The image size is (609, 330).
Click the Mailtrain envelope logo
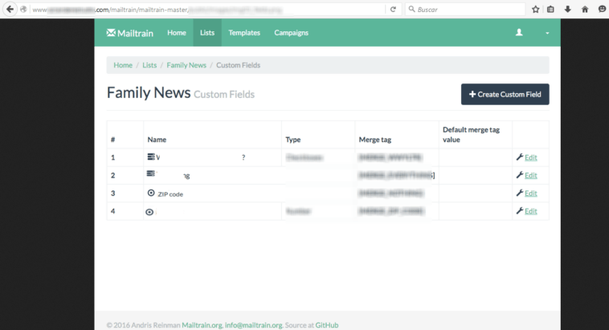tap(111, 33)
